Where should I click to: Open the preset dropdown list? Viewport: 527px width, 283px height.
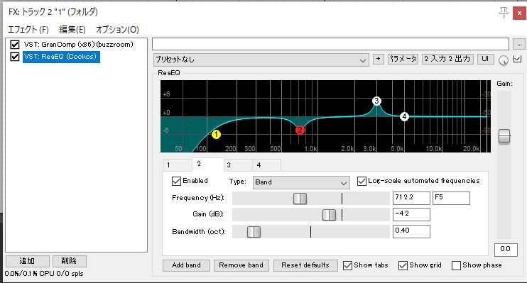tap(261, 60)
